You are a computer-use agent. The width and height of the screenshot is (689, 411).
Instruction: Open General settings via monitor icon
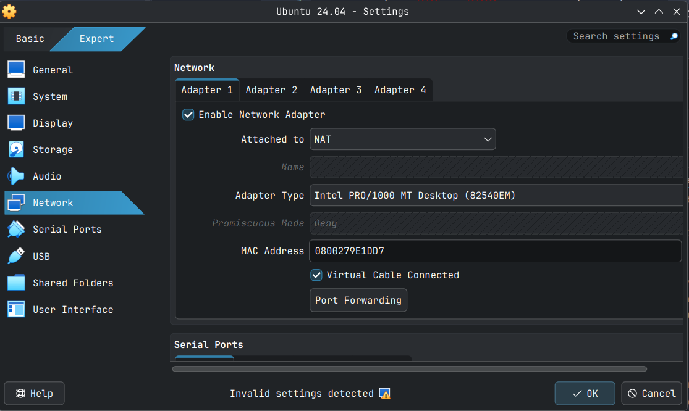click(x=16, y=70)
